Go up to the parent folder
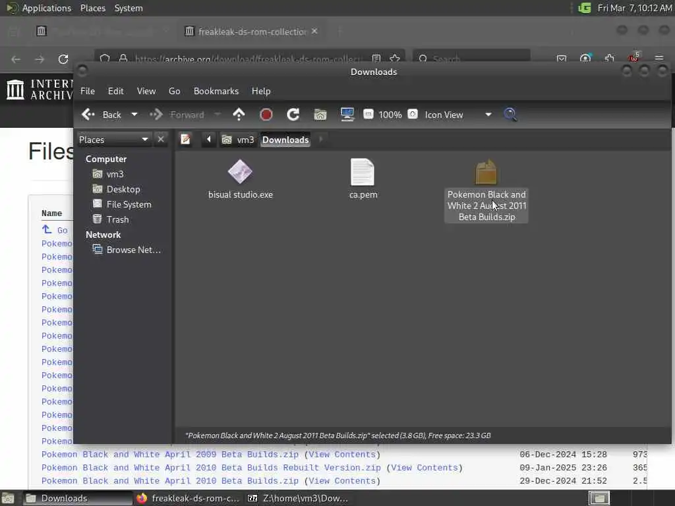 point(239,115)
